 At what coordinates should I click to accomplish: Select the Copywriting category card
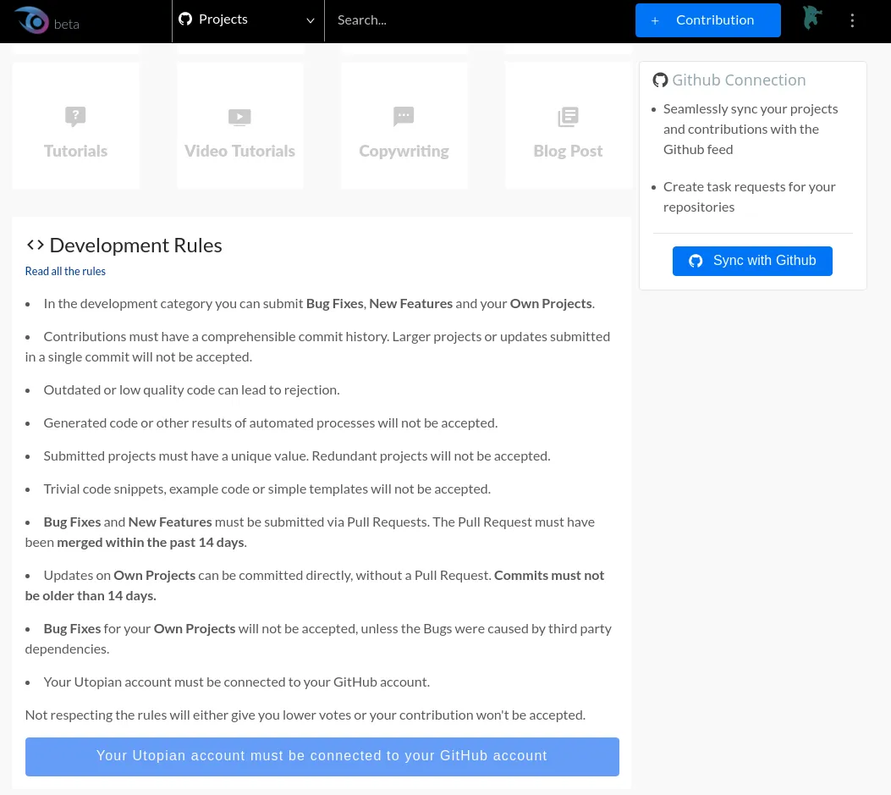click(404, 125)
